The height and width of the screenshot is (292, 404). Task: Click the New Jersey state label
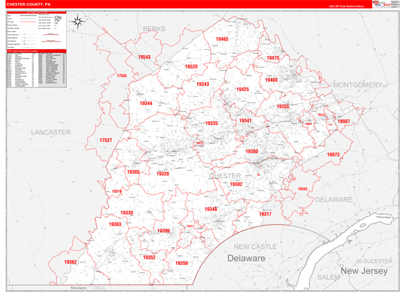tap(364, 271)
